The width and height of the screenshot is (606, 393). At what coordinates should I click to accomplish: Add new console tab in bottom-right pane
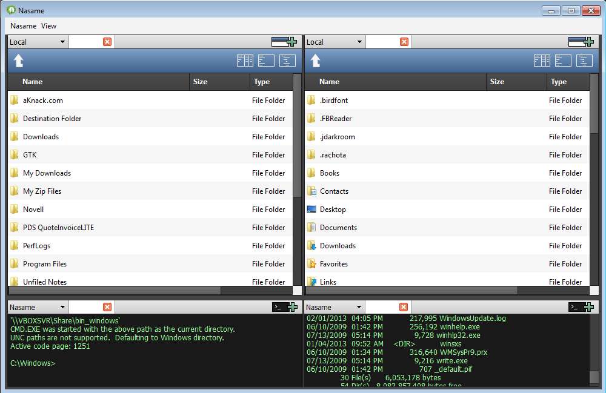pyautogui.click(x=581, y=307)
